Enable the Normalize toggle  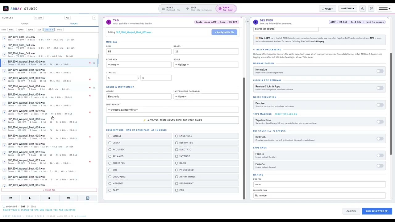[380, 71]
